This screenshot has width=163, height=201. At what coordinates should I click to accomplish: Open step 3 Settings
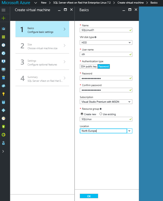coord(42,62)
